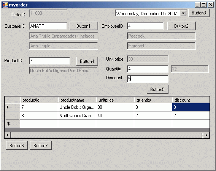Select the productname column header

(x=77, y=100)
